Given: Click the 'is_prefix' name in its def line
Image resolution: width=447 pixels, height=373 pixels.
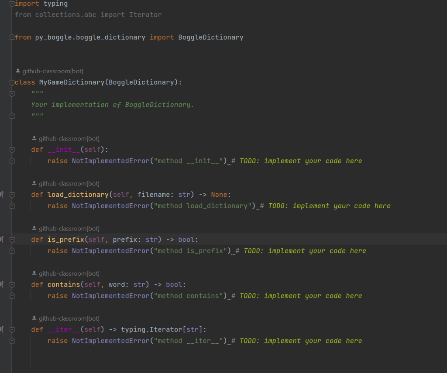Looking at the screenshot, I should tap(66, 240).
